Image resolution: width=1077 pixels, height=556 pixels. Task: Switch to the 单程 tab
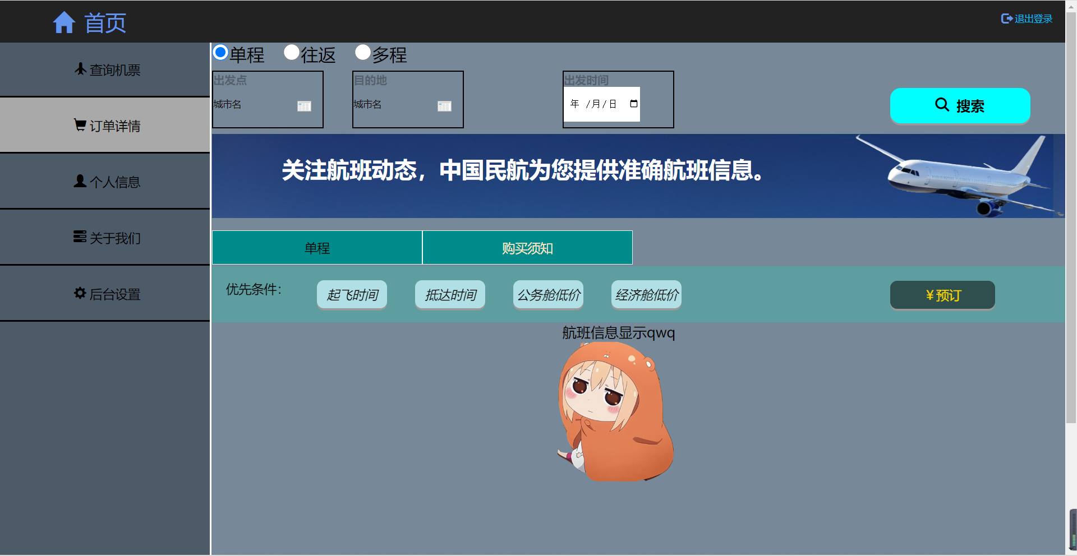317,248
